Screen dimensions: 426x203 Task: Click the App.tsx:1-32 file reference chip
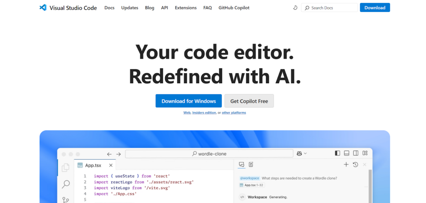pos(252,185)
